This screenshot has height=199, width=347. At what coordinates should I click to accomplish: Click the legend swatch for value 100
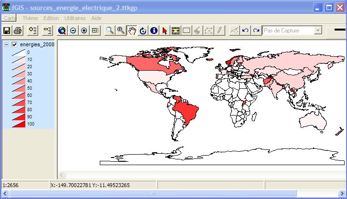coord(18,124)
